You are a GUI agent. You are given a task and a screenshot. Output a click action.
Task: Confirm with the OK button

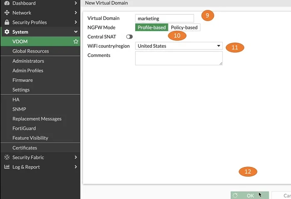pos(249,195)
